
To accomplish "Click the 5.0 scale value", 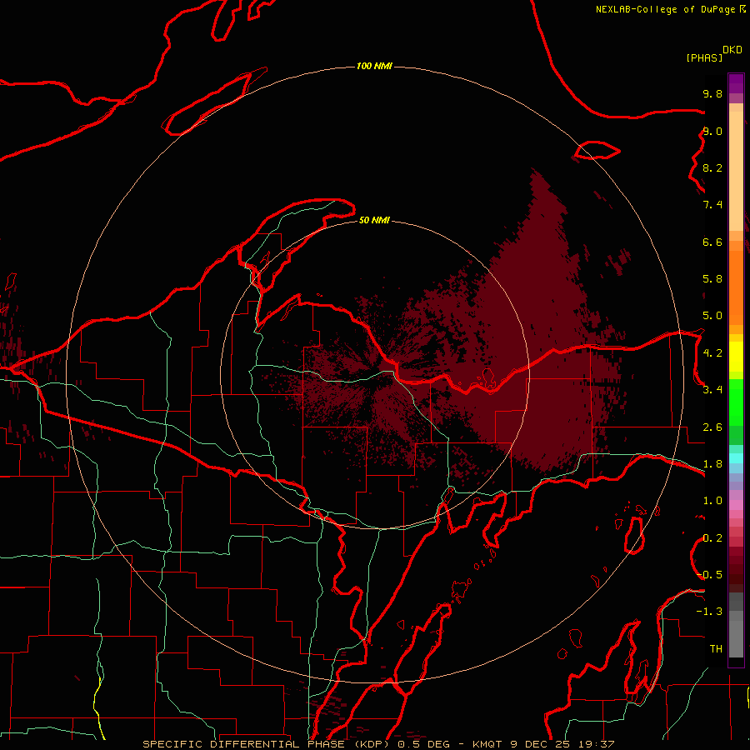I will 712,316.
